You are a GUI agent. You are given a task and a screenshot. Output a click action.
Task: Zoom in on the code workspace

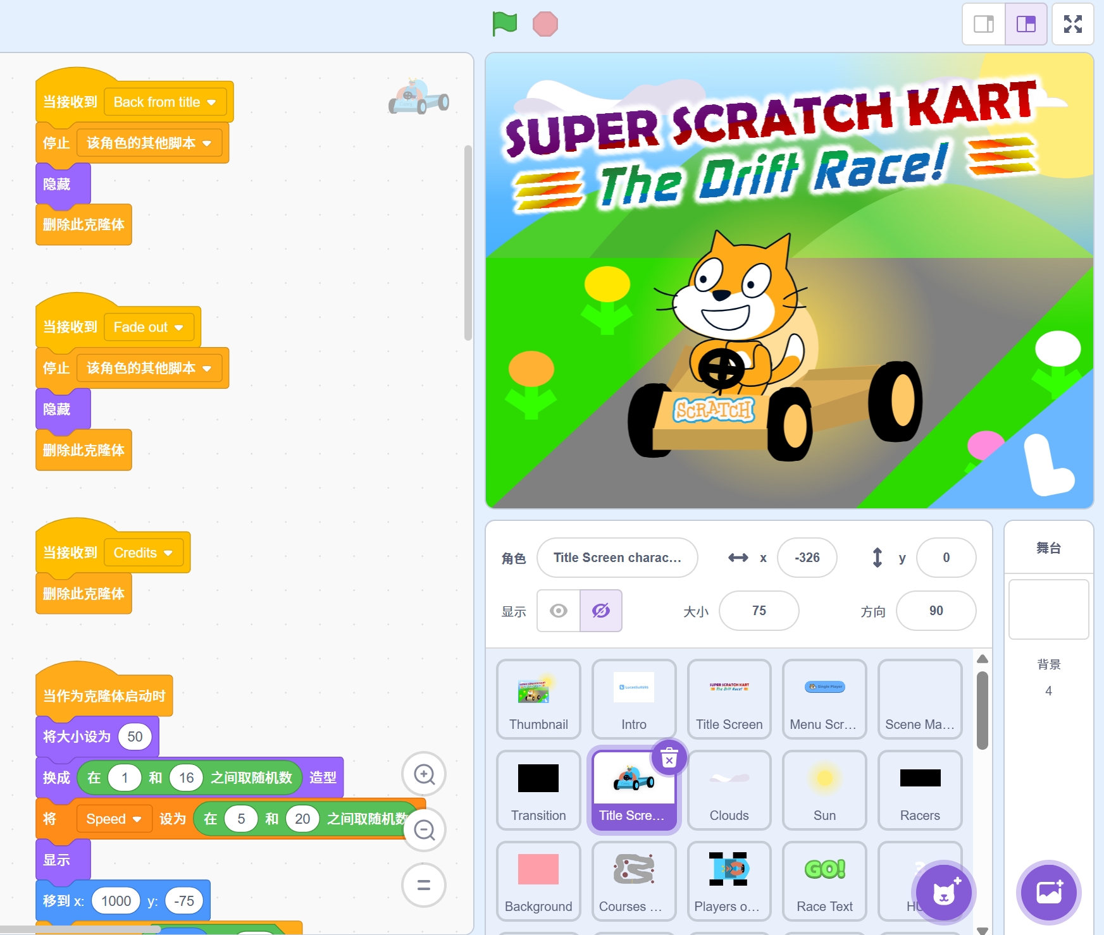click(x=424, y=774)
